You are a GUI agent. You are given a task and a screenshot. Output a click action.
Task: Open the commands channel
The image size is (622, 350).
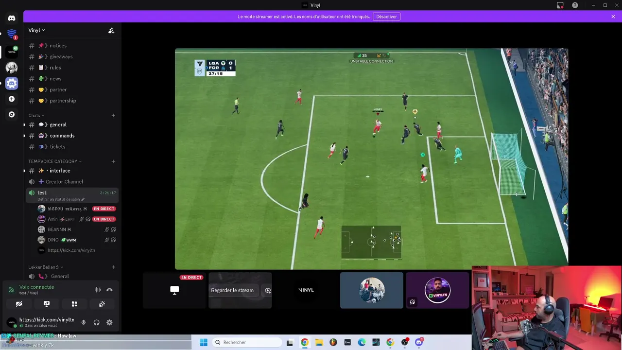[72, 136]
